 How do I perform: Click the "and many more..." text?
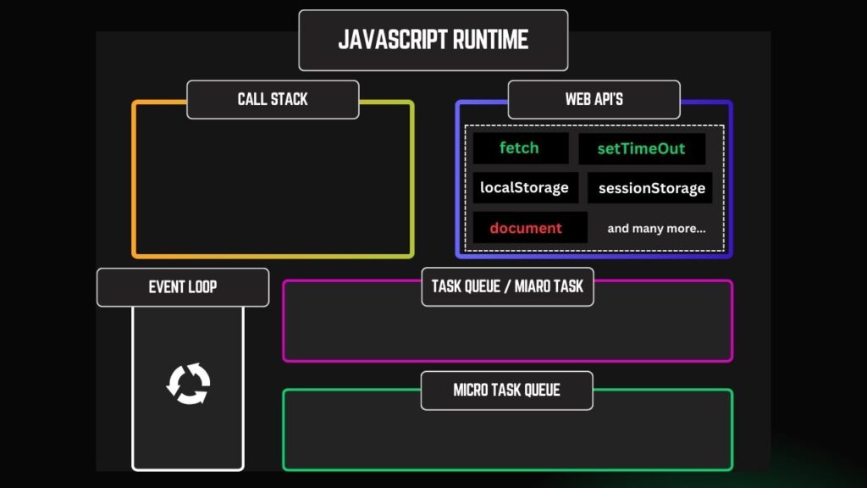656,229
